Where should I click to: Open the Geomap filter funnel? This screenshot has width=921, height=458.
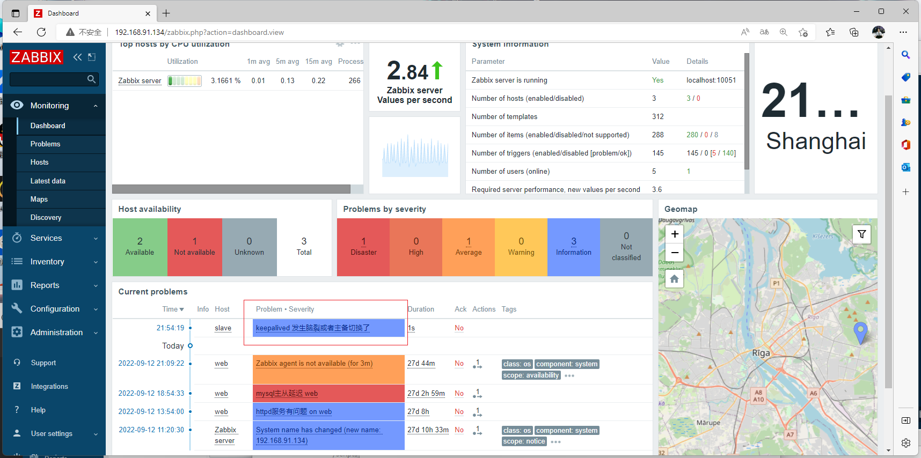[x=861, y=234]
